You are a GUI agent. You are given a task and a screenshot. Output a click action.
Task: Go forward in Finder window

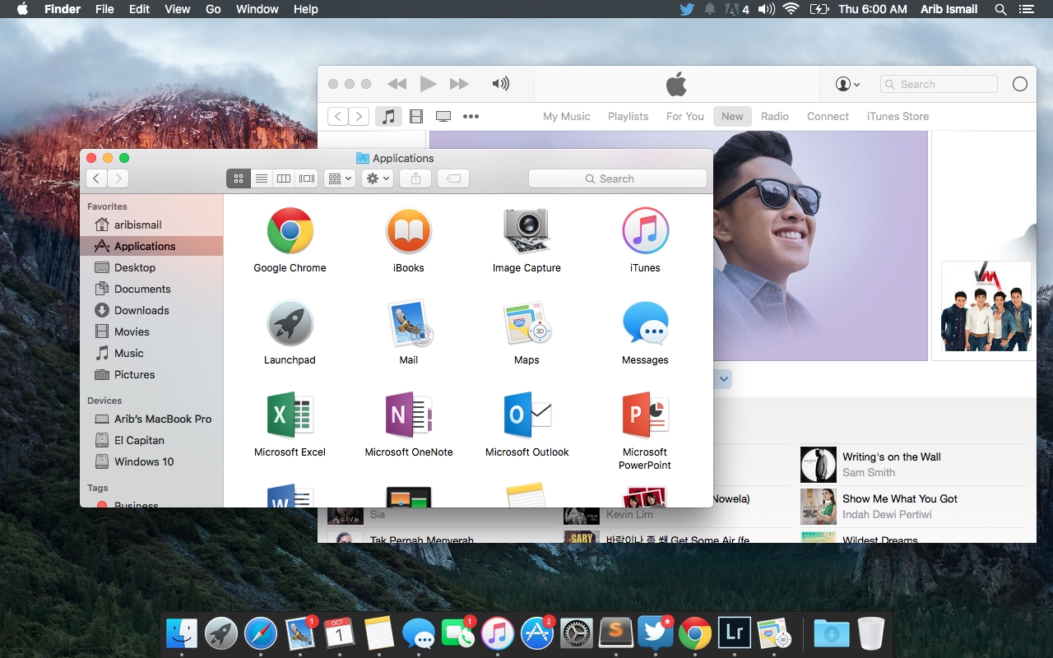pos(118,178)
